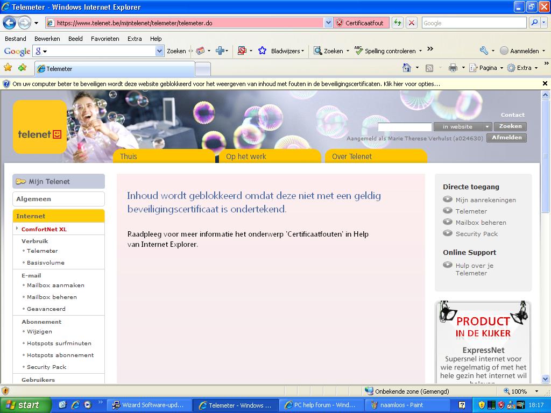
Task: Click the Print icon in command bar
Action: tap(453, 68)
